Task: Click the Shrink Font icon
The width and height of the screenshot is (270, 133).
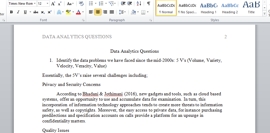Action: click(x=59, y=4)
